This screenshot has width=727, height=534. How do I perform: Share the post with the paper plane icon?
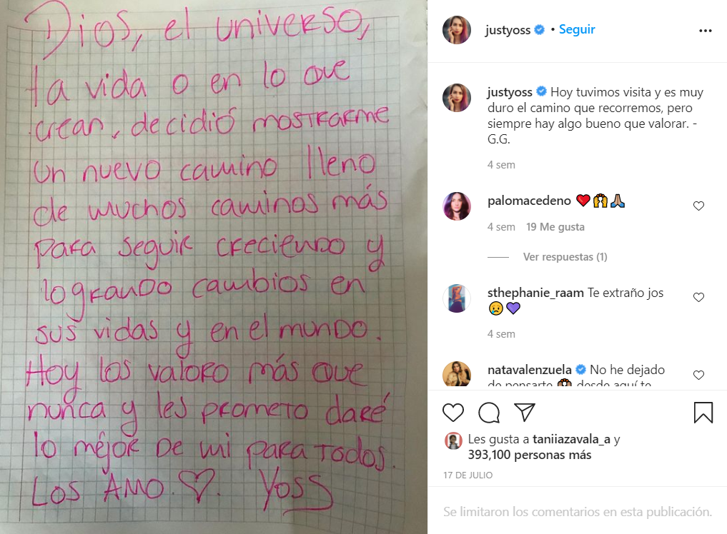click(x=525, y=412)
